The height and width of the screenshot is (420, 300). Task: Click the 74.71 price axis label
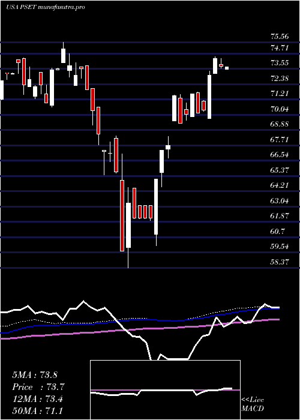click(x=280, y=48)
